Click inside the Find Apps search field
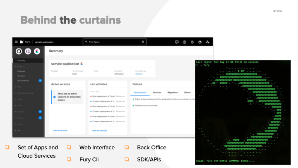298x168 pixels. click(x=115, y=42)
